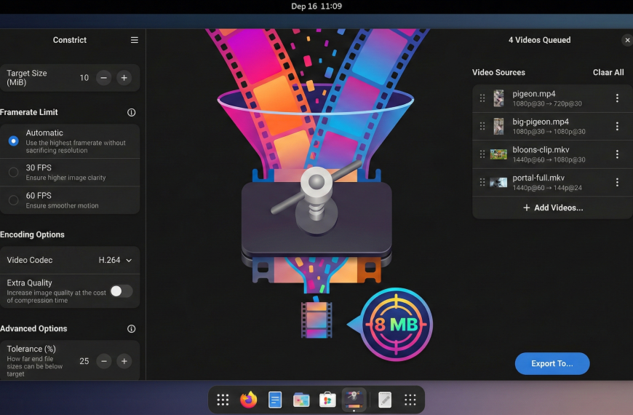Open the text editor pencil icon in dock

[x=385, y=400]
